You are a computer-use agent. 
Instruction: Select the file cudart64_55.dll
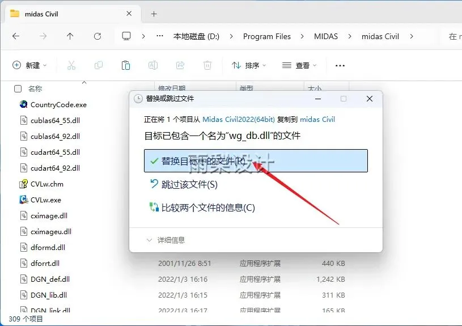coord(55,153)
